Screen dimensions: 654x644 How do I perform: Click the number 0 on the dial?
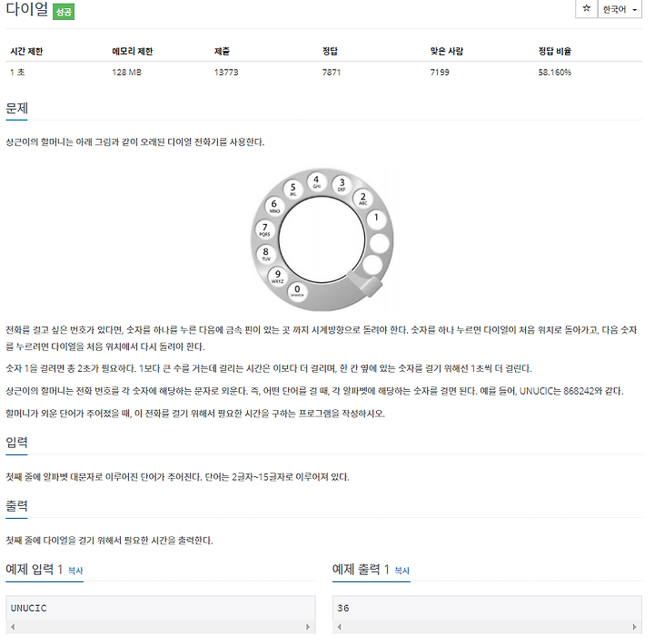[297, 290]
